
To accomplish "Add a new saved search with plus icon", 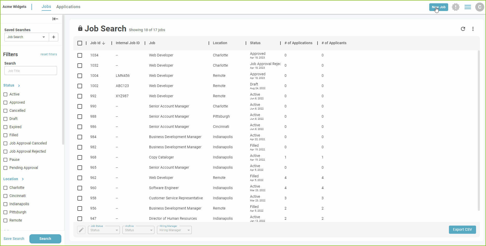I will (54, 37).
